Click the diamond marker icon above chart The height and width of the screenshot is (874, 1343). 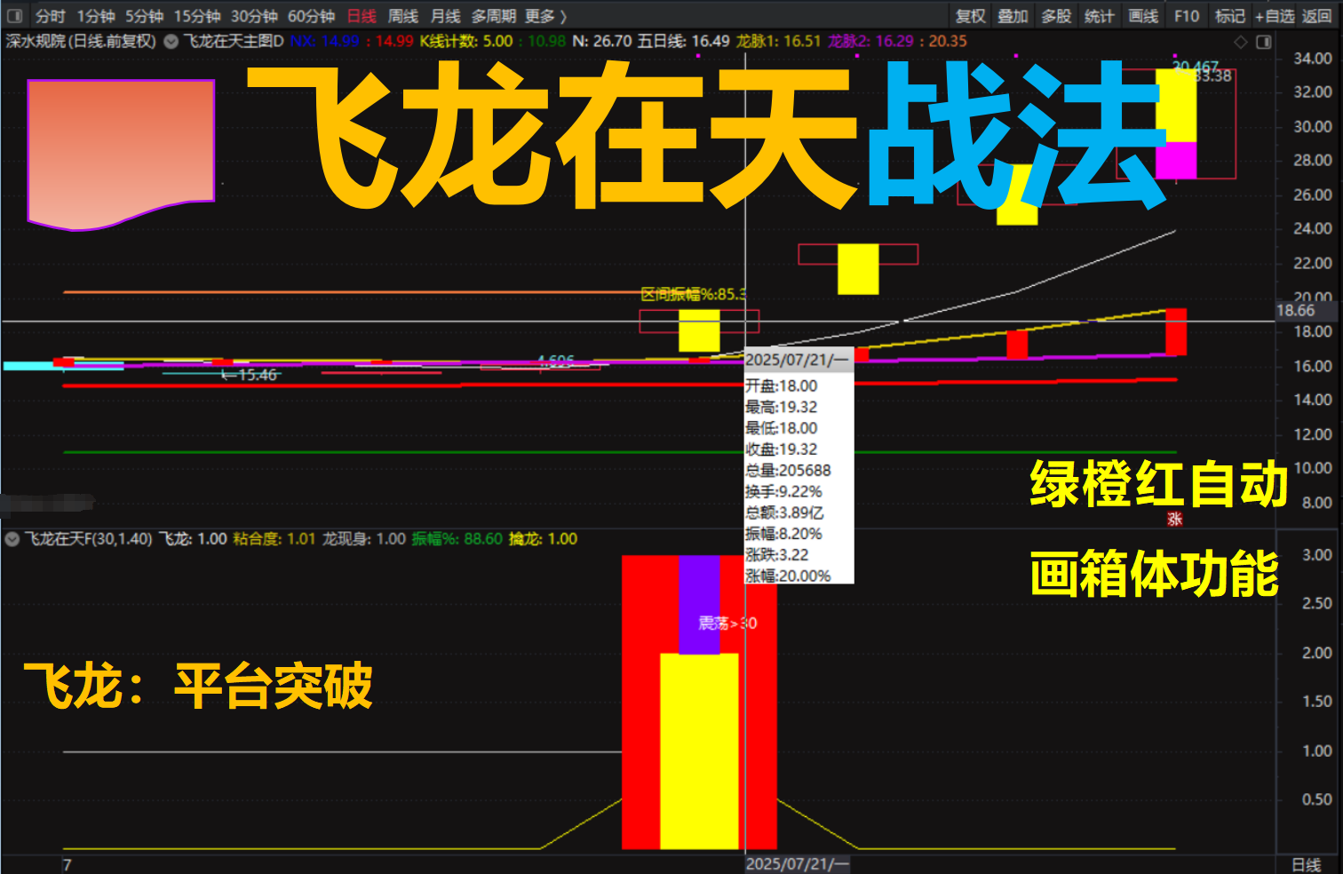(x=1241, y=42)
